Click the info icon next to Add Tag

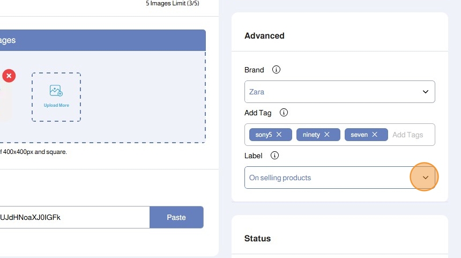[x=284, y=113]
